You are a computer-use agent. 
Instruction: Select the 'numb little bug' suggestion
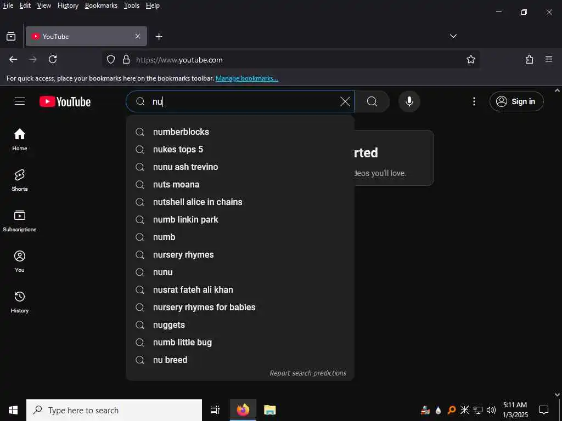[x=240, y=342]
